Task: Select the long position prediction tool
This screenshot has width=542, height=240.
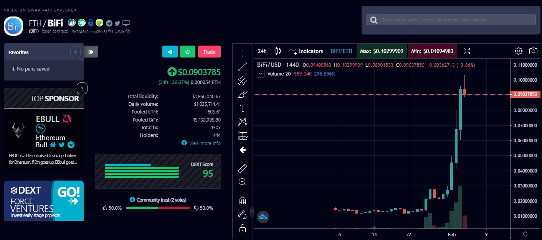Action: click(243, 136)
